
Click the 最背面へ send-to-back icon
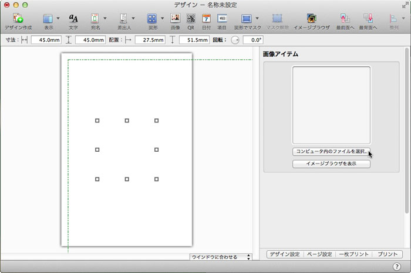pos(369,19)
